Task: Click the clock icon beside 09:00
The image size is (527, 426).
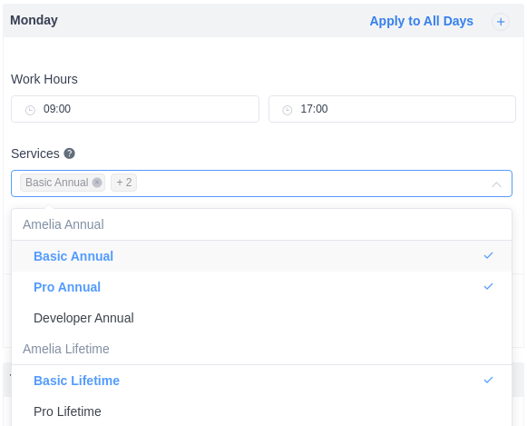Action: click(30, 110)
